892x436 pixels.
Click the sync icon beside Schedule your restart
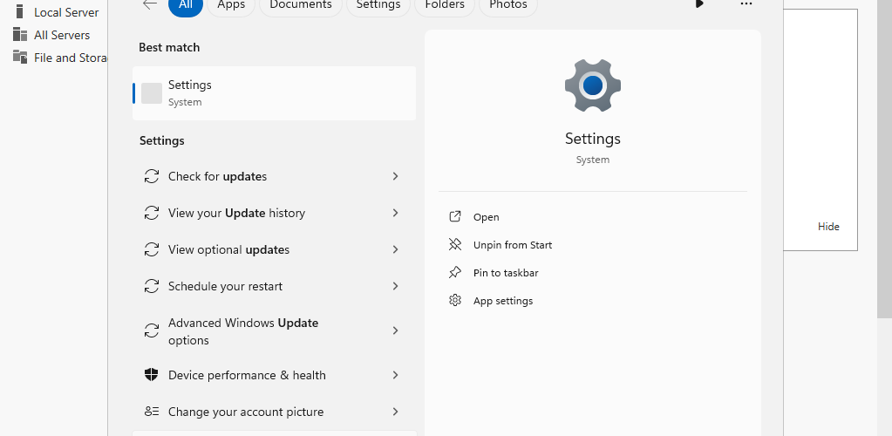[152, 286]
